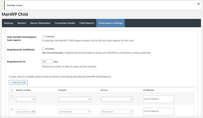Switch to the Restore tab
The width and height of the screenshot is (203, 118).
[21, 23]
